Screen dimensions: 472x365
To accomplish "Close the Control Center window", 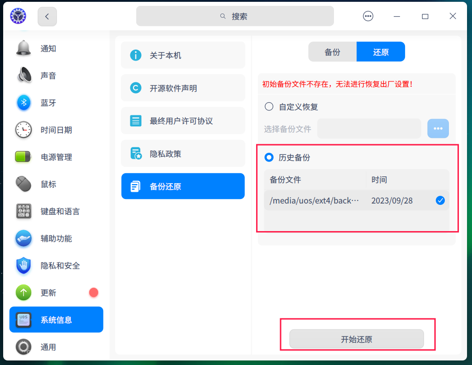I will click(453, 16).
